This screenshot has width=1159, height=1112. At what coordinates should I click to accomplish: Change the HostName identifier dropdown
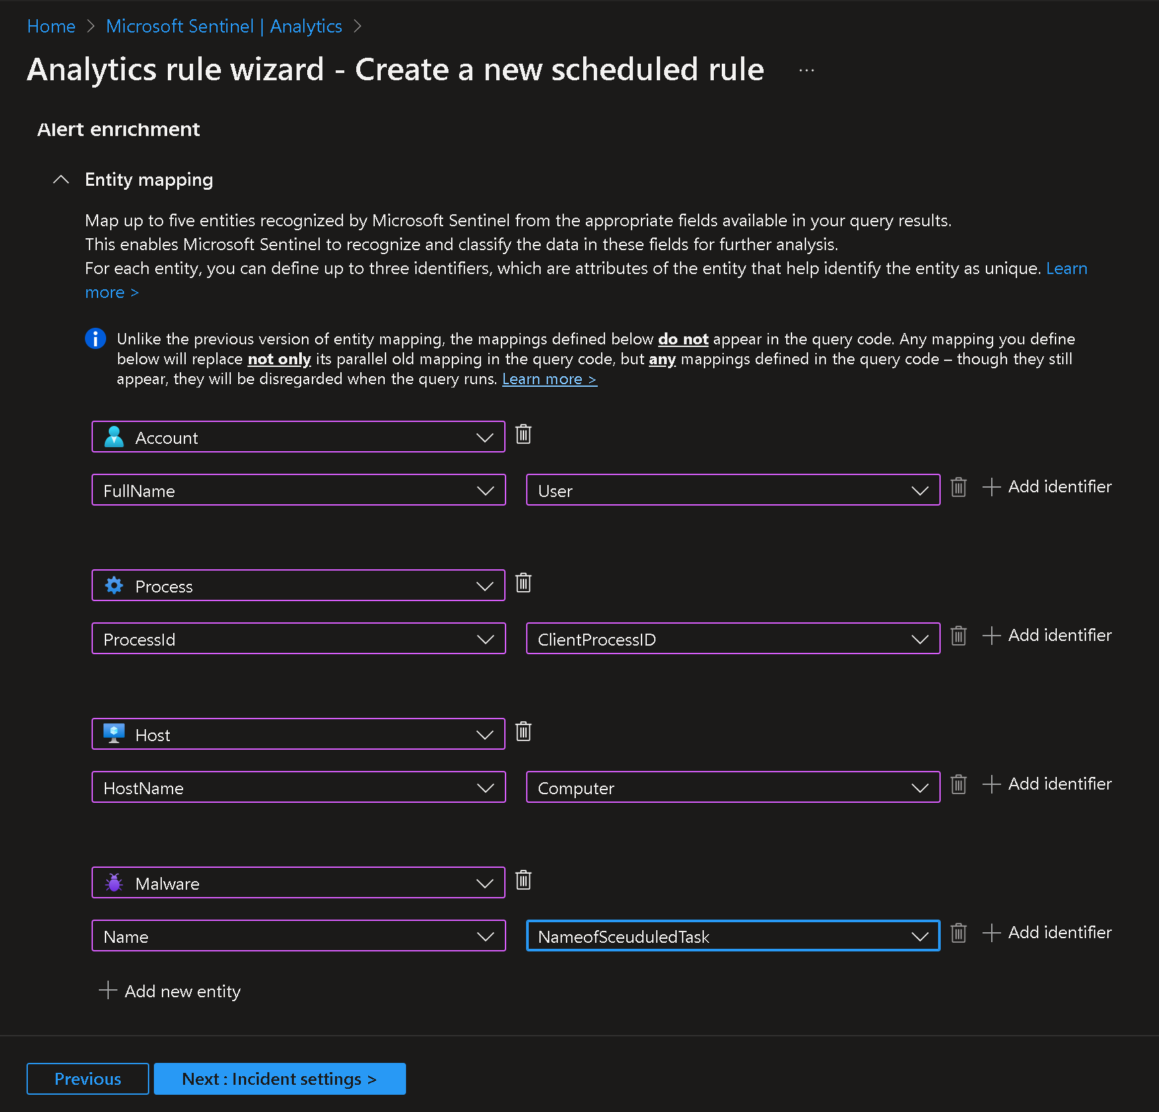click(298, 788)
